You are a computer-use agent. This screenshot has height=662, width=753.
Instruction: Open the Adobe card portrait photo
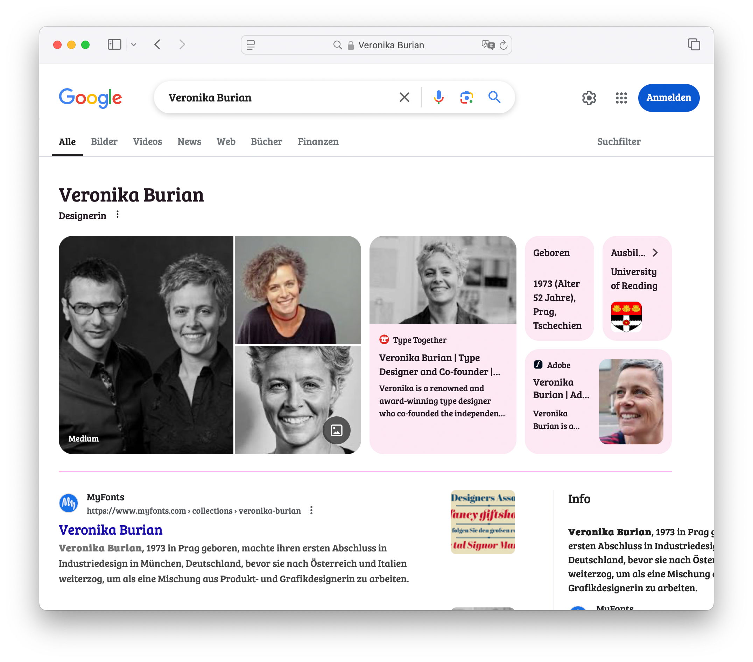coord(631,402)
